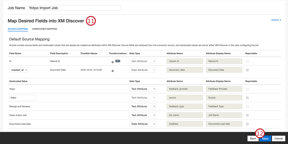This screenshot has height=144, width=288.
Task: Click the Natural Id display name field
Action: 224,61
